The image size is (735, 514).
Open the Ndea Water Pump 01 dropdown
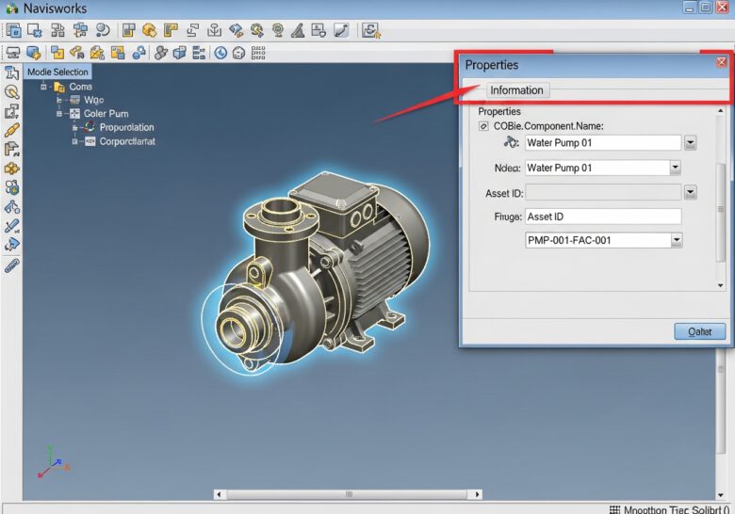pos(675,168)
